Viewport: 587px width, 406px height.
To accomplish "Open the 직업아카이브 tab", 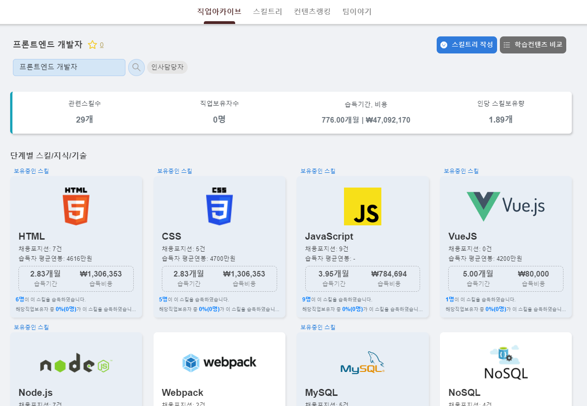I will point(219,12).
